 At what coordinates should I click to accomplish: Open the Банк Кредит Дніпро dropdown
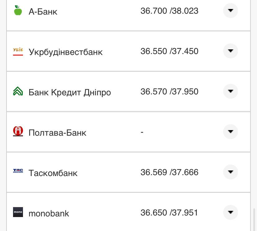pos(230,91)
